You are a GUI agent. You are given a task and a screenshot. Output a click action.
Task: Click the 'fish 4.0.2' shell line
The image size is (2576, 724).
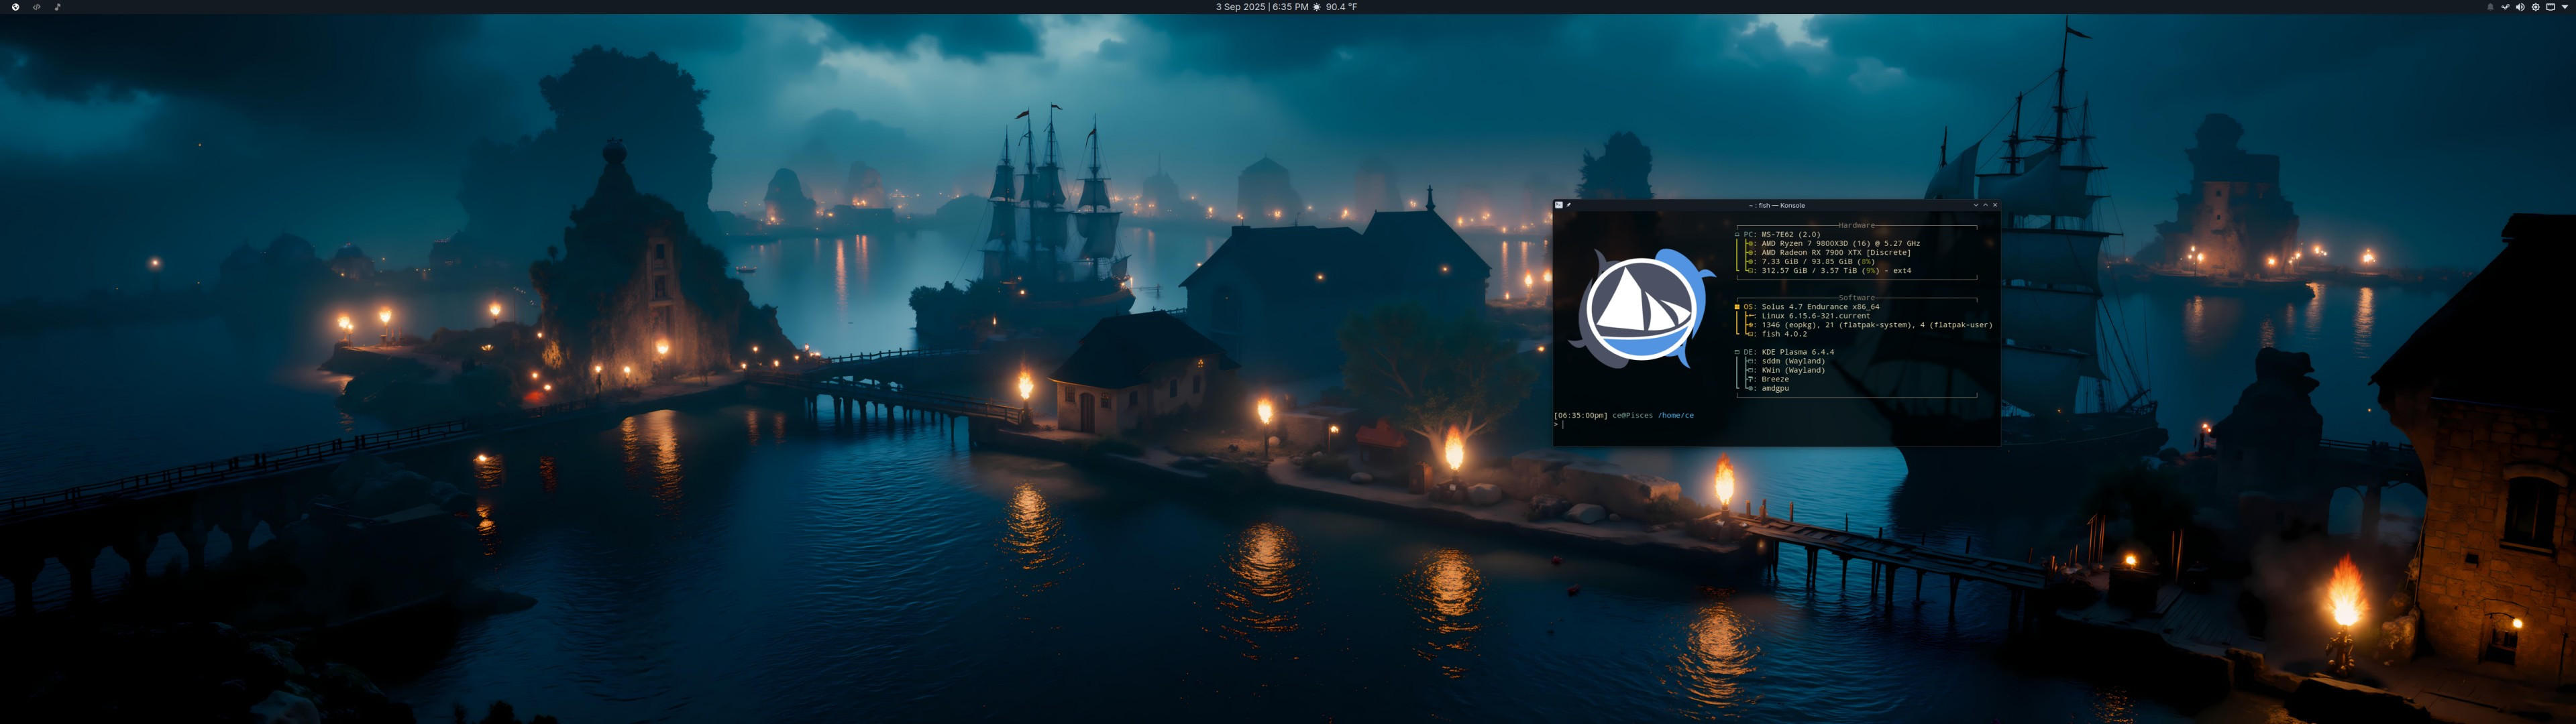click(x=1777, y=334)
